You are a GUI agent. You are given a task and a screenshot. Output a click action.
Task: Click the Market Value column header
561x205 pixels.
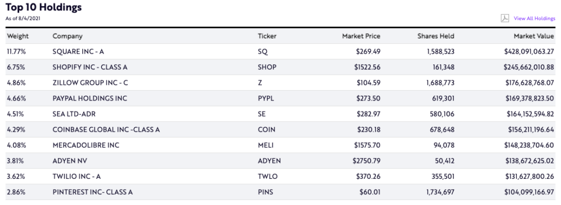(x=534, y=36)
